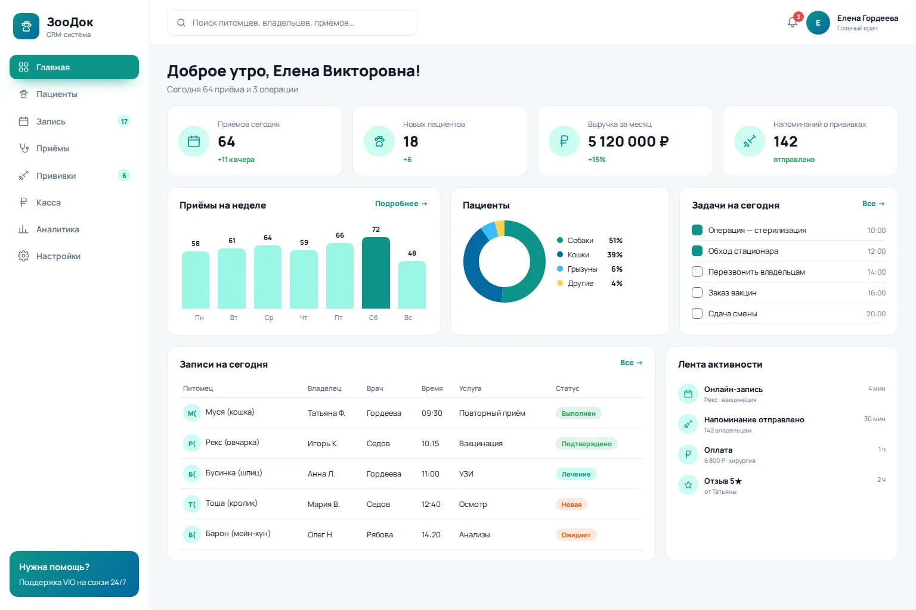This screenshot has height=610, width=916.
Task: Click Нужна помощь support banner
Action: tap(74, 574)
